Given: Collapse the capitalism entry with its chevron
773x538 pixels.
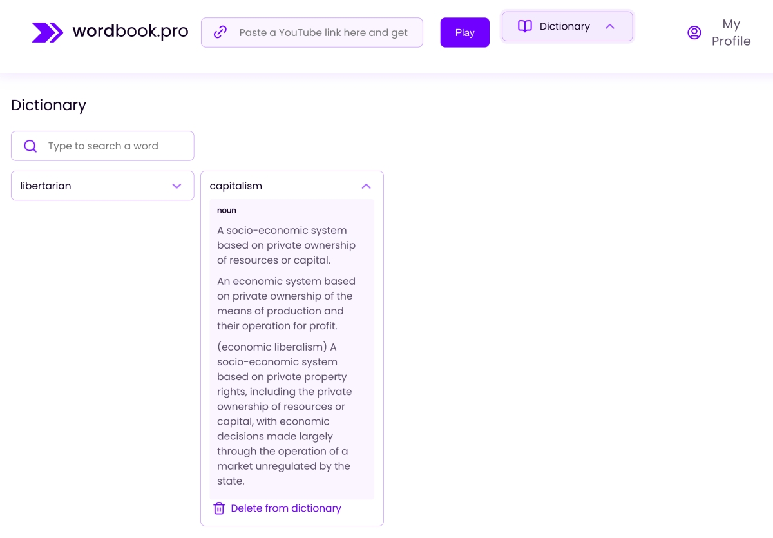Looking at the screenshot, I should (x=366, y=186).
